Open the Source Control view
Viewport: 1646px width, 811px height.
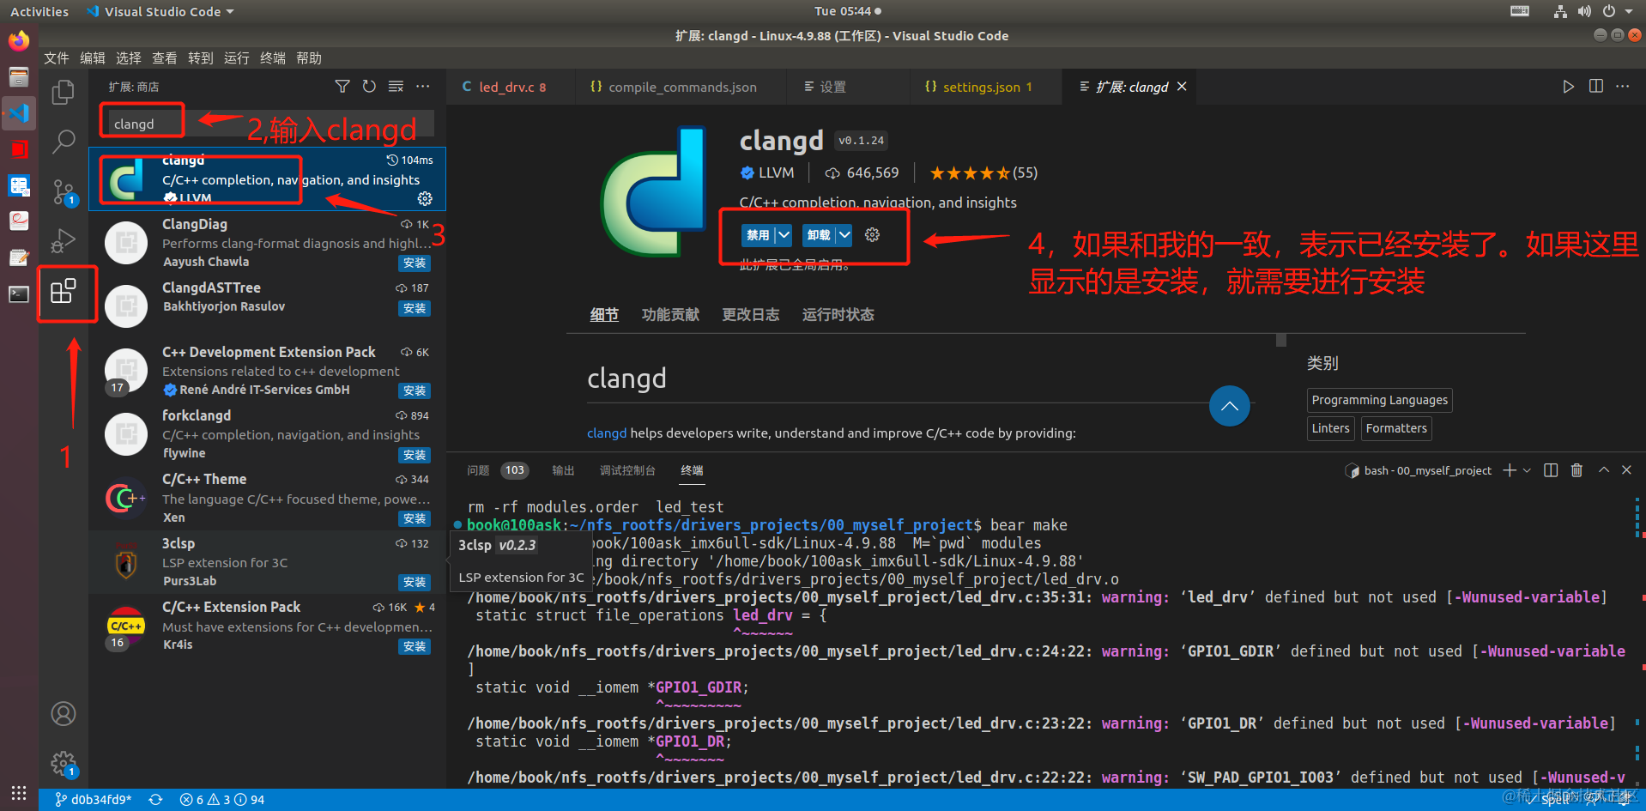(64, 191)
